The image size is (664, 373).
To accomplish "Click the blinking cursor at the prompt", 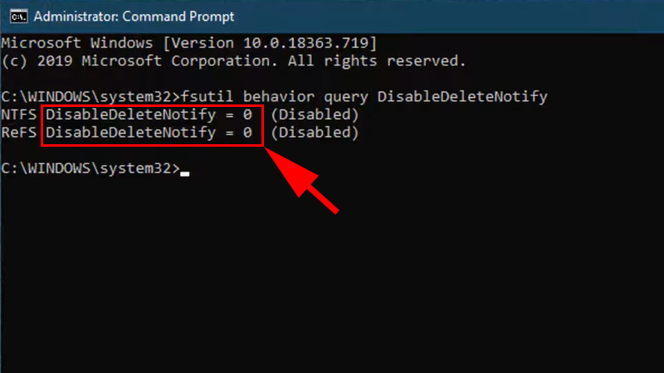I will click(x=184, y=172).
